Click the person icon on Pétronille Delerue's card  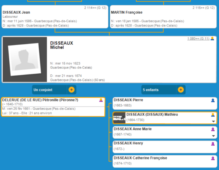point(101,100)
